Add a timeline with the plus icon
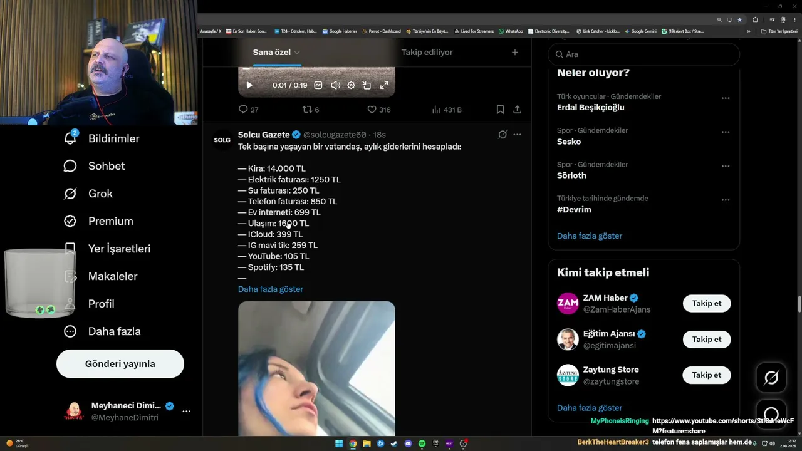The image size is (802, 451). coord(515,53)
